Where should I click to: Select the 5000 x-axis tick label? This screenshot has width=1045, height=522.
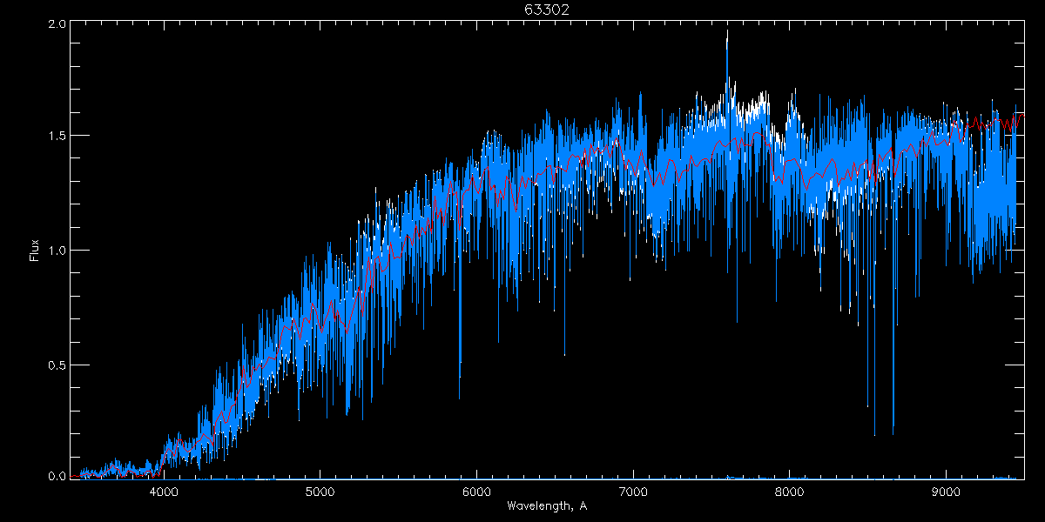[320, 492]
